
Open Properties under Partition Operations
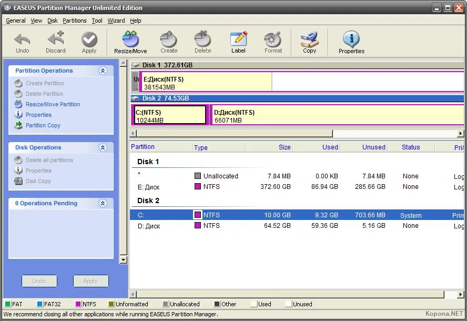click(33, 115)
